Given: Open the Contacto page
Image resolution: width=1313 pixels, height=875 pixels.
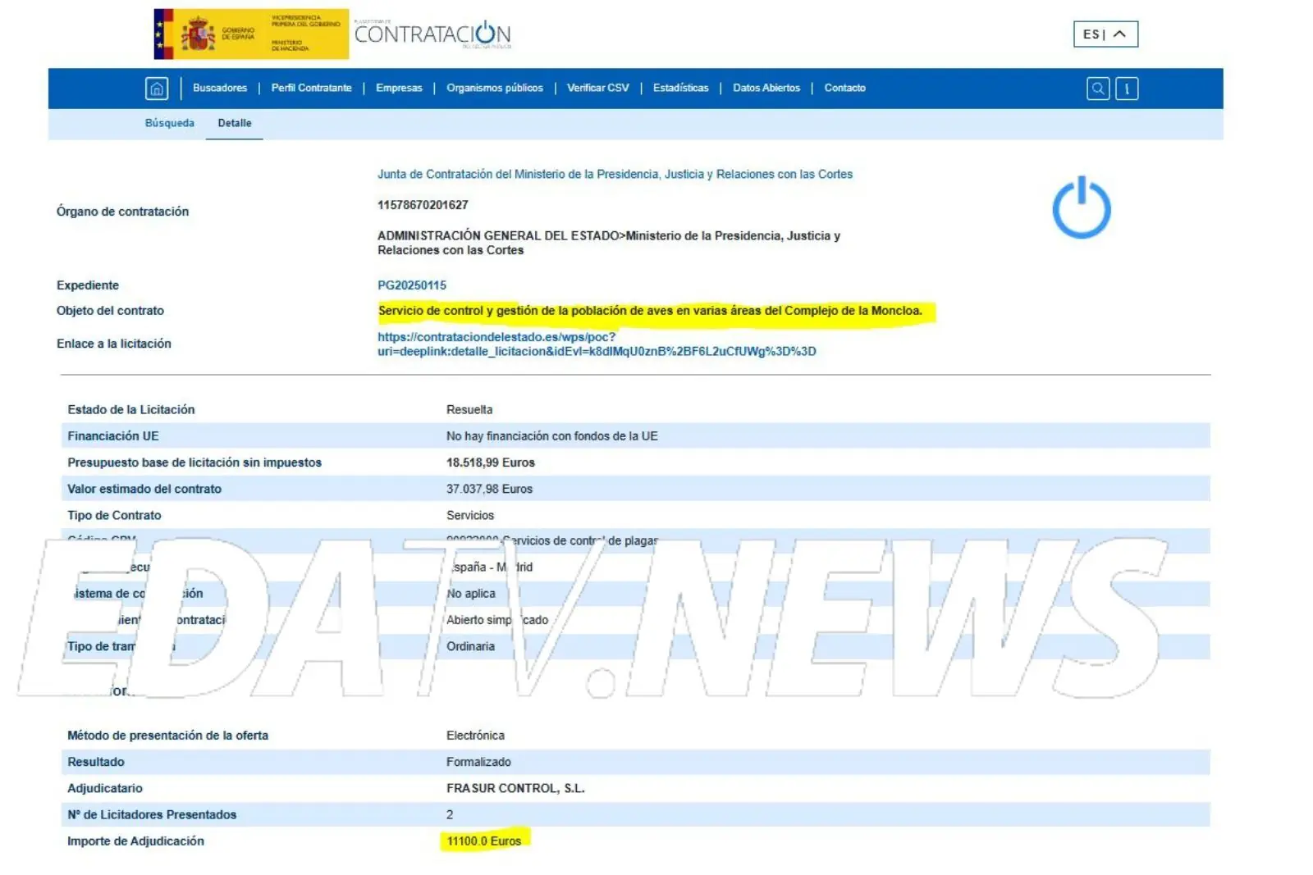Looking at the screenshot, I should 844,89.
